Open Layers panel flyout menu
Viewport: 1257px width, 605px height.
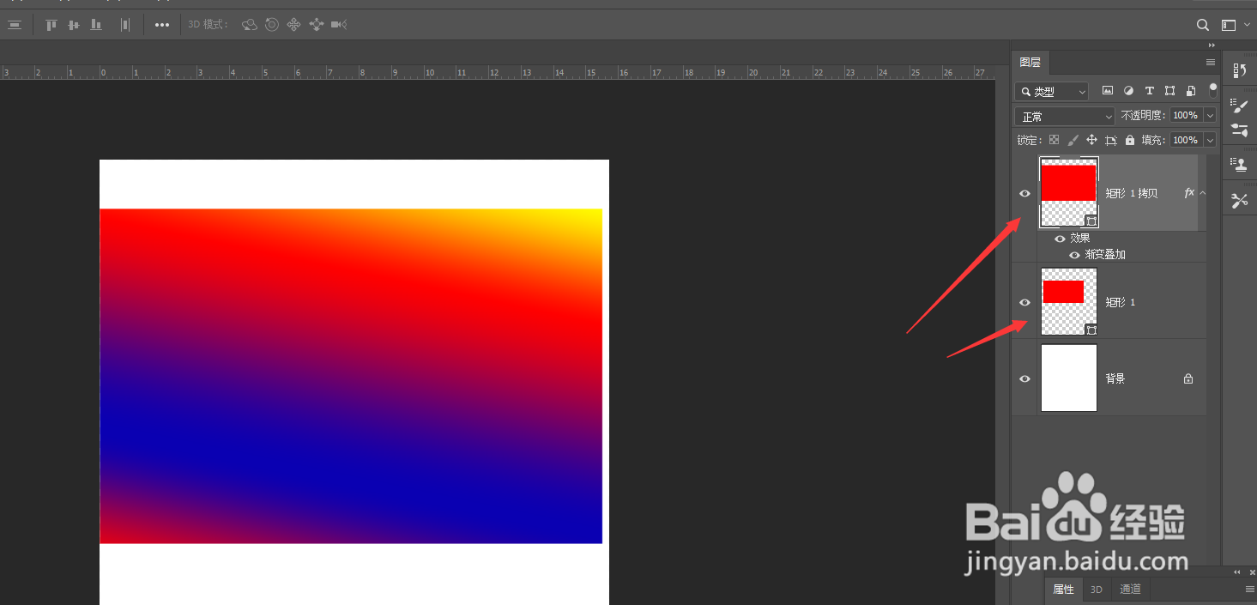1211,62
